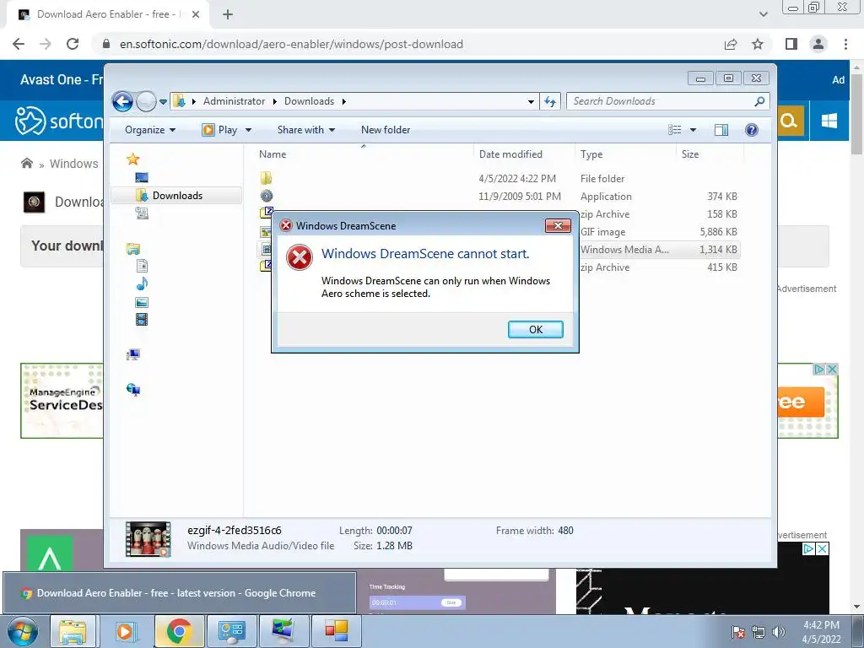Open the view options dropdown arrow
The image size is (864, 648).
point(694,130)
